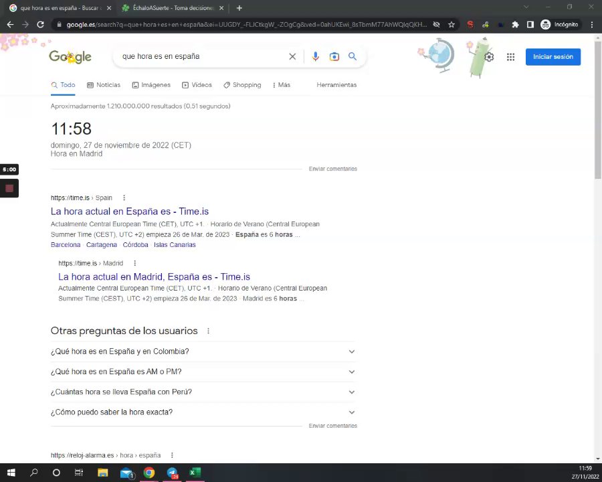The image size is (602, 482).
Task: Click the tab search chevron in title bar
Action: point(526,7)
